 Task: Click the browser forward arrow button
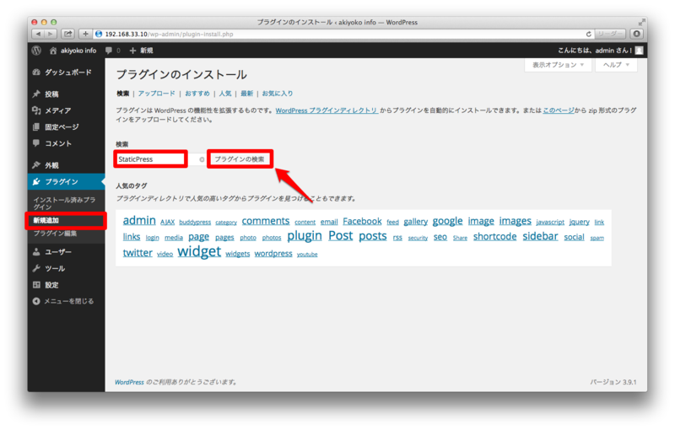pos(51,34)
